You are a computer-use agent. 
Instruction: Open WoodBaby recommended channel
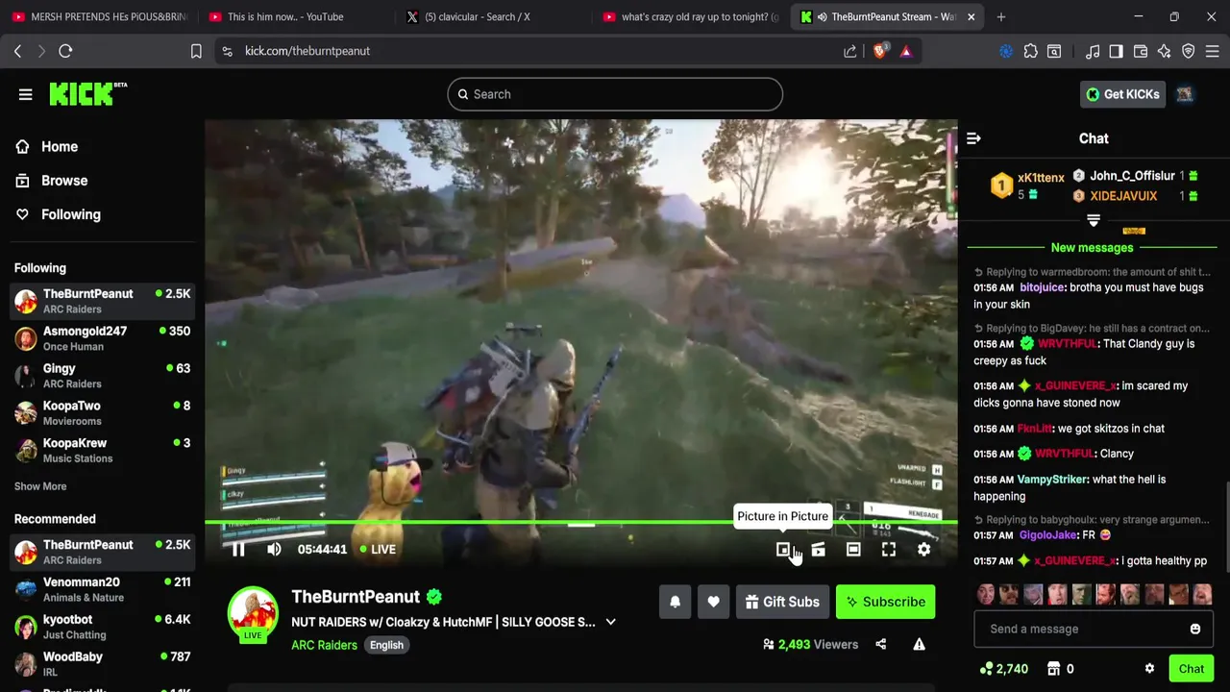click(x=102, y=664)
